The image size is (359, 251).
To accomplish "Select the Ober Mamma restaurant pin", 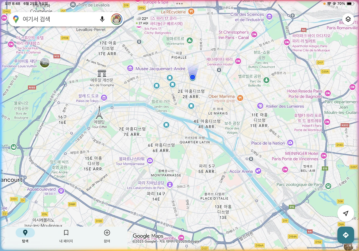I will (x=240, y=98).
